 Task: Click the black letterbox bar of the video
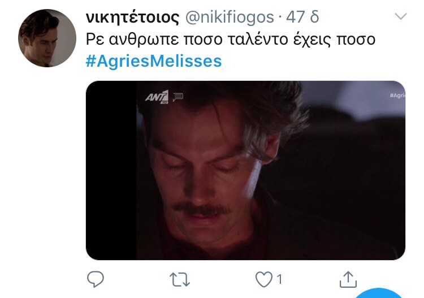(x=111, y=170)
